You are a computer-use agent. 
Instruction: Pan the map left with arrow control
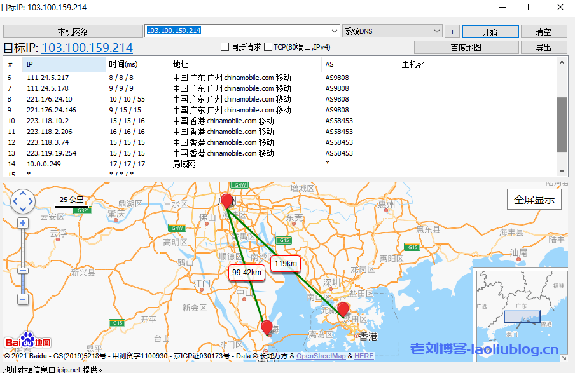click(x=15, y=201)
